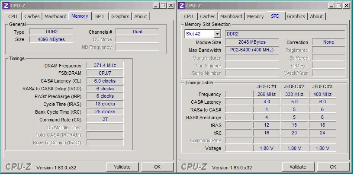354x175 pixels.
Task: Click the empty Part Number field
Action: (x=252, y=65)
